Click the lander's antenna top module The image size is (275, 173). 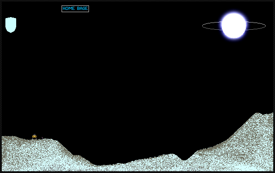coord(34,135)
